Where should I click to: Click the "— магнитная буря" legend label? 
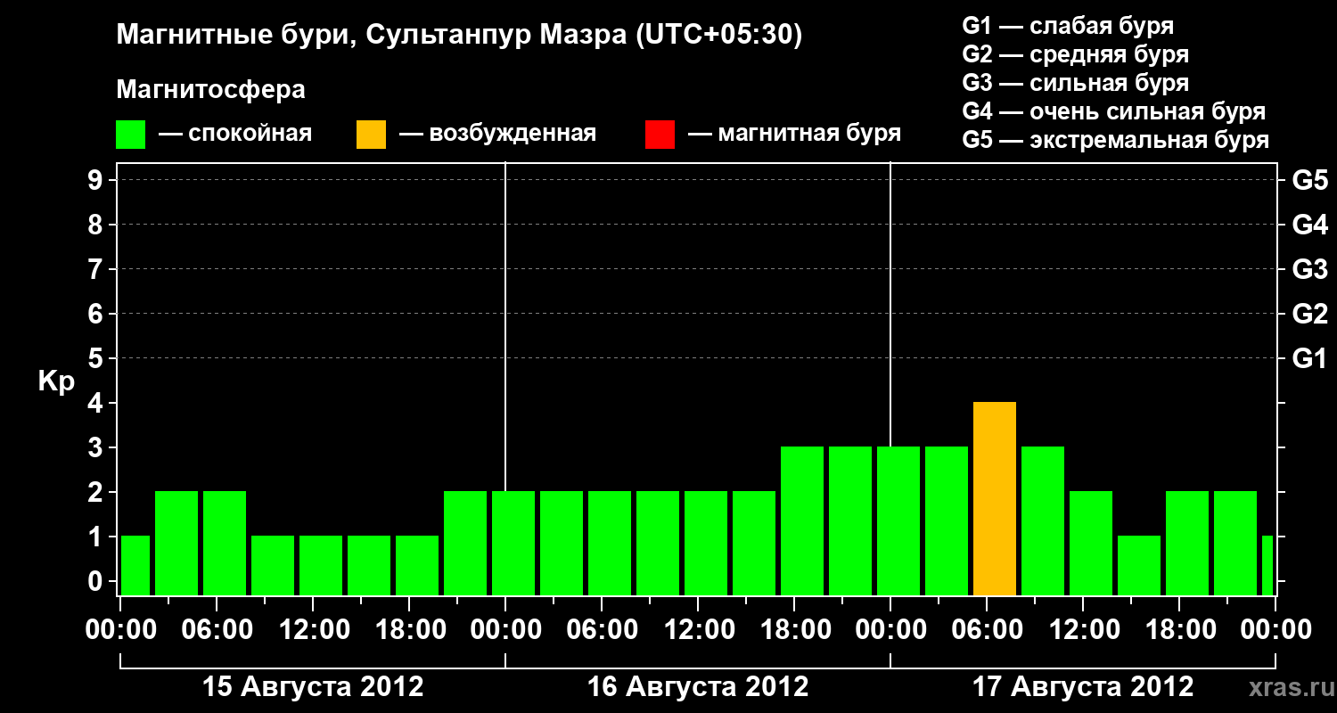coord(795,135)
